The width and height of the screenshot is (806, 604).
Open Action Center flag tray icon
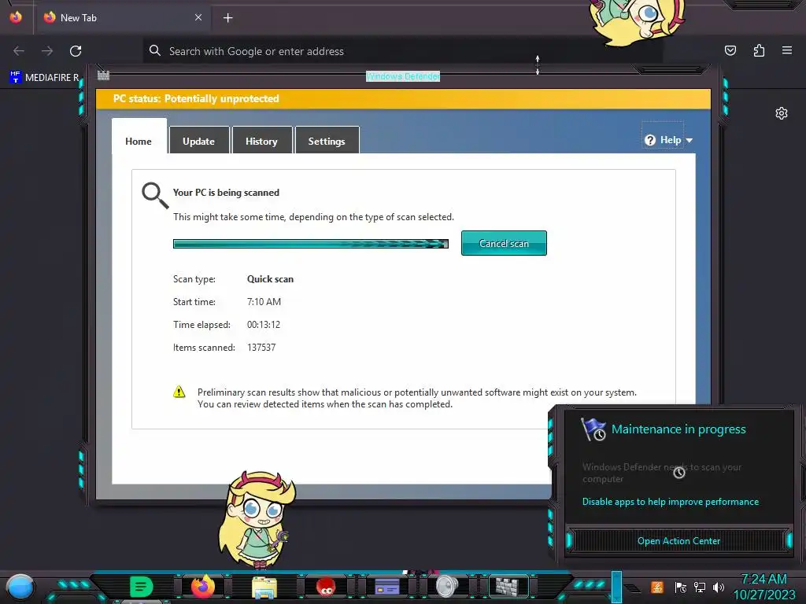click(680, 587)
